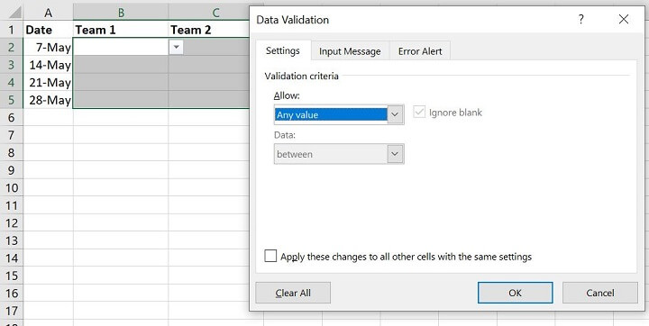Select row 2 header
649x326 pixels.
point(11,47)
